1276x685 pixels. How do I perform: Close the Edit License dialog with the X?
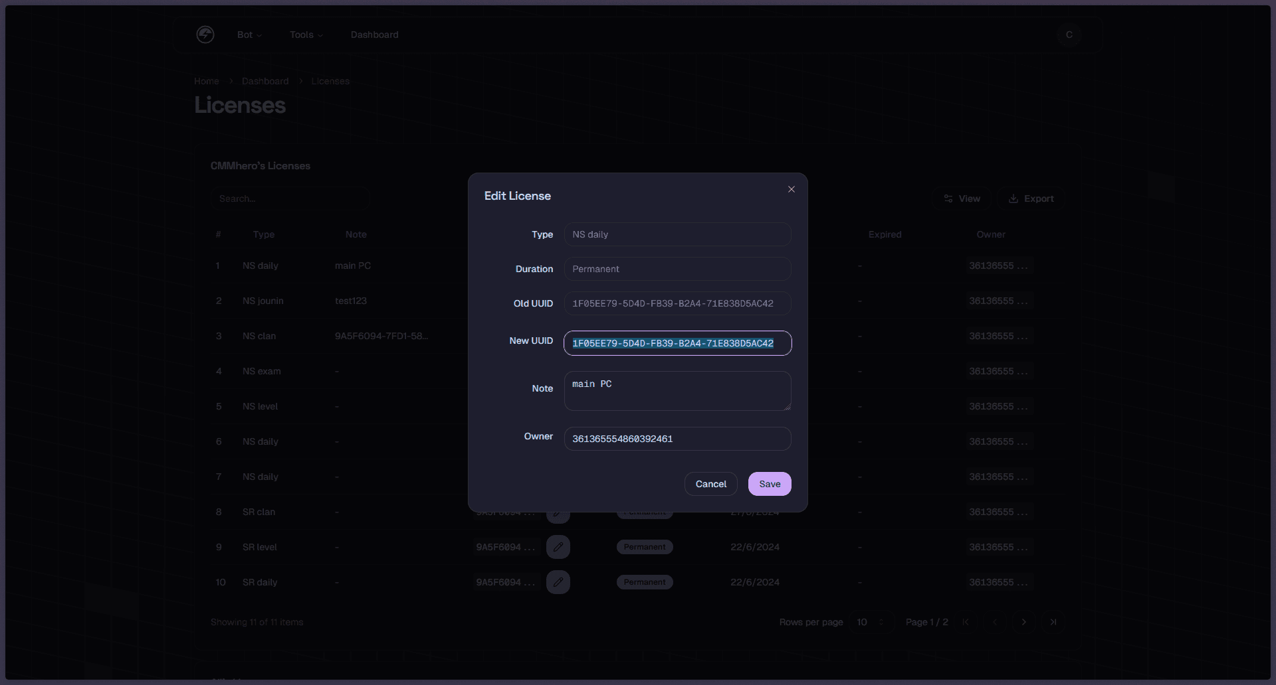pos(791,189)
